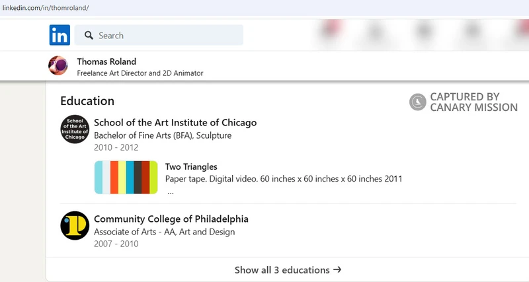Click the 2007 - 2010 date range
This screenshot has width=529, height=282.
pyautogui.click(x=116, y=244)
